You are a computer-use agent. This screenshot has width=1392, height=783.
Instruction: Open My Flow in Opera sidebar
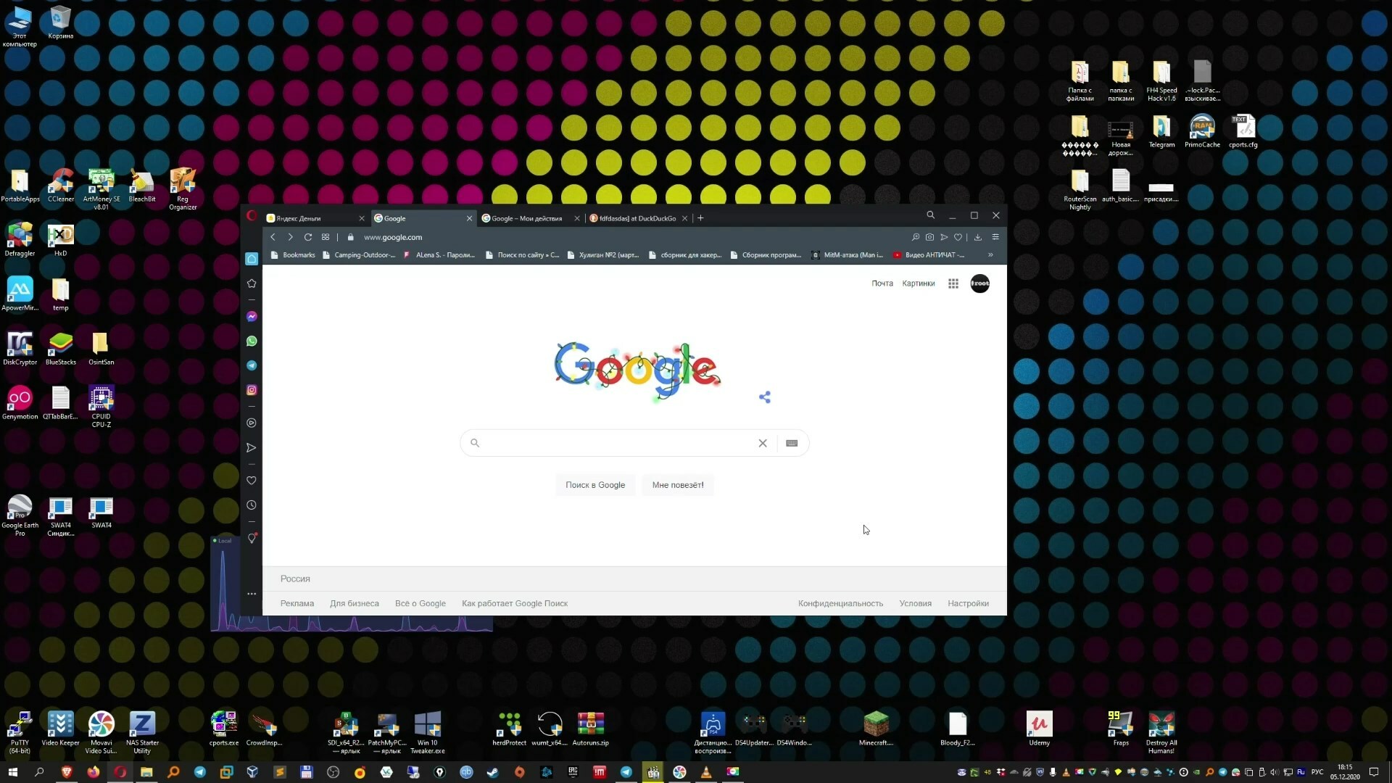coord(252,448)
